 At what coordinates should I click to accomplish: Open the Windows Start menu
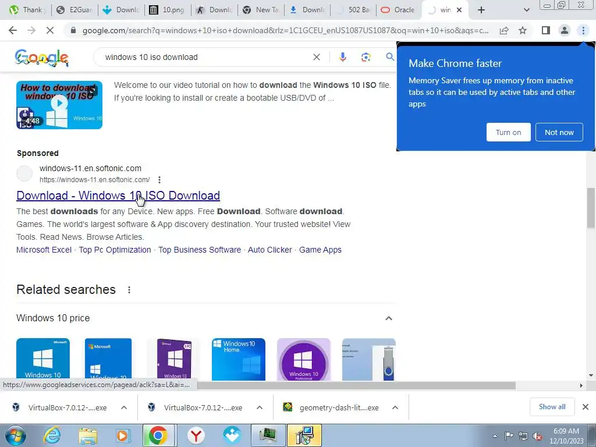coord(15,435)
